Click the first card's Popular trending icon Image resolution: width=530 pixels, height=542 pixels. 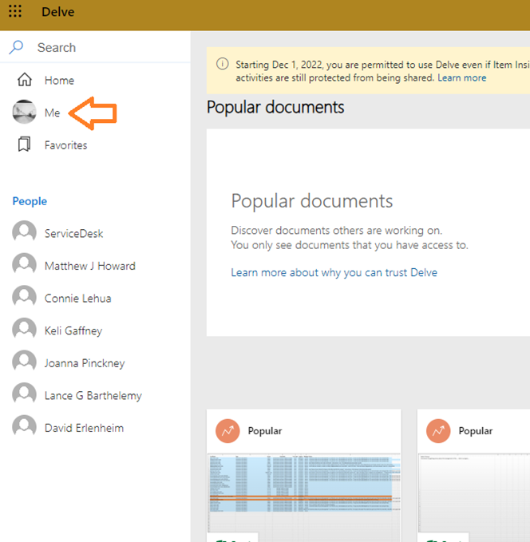[x=228, y=430]
